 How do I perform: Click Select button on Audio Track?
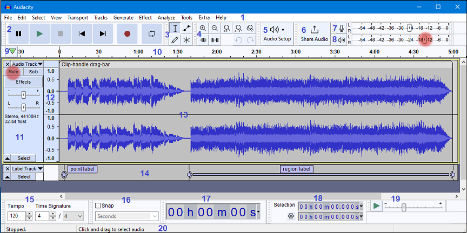(24, 158)
